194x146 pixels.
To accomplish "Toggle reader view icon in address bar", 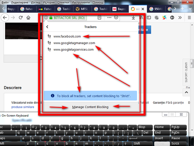I will click(x=99, y=18).
